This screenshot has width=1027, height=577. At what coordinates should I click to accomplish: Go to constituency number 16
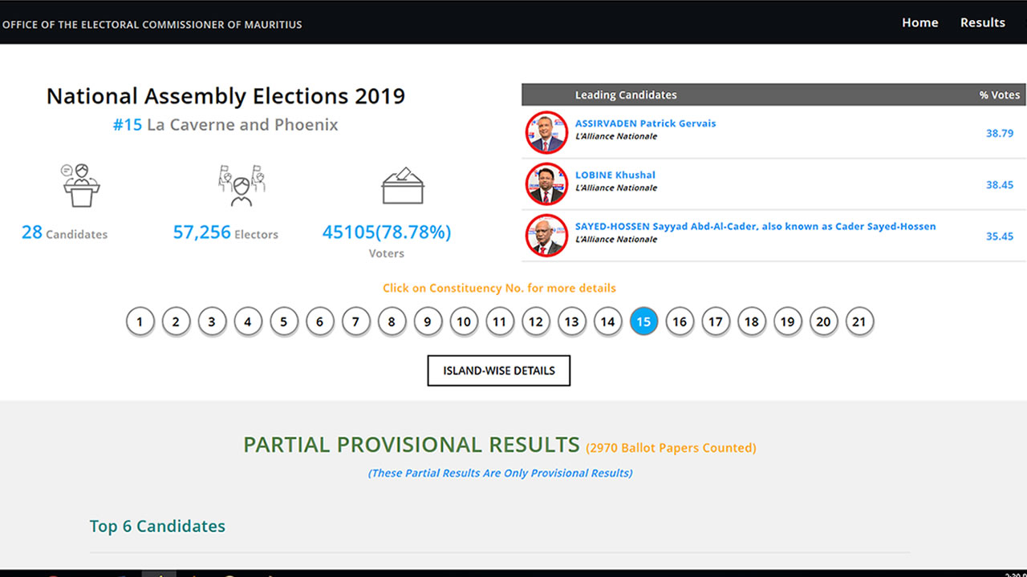[x=680, y=321]
